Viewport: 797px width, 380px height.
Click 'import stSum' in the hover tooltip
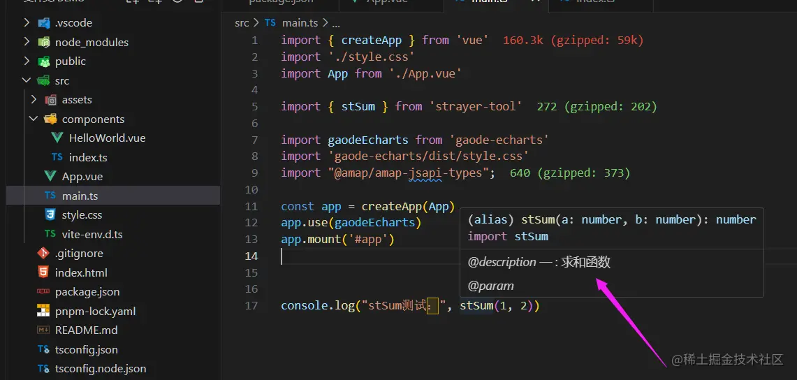[x=508, y=236]
